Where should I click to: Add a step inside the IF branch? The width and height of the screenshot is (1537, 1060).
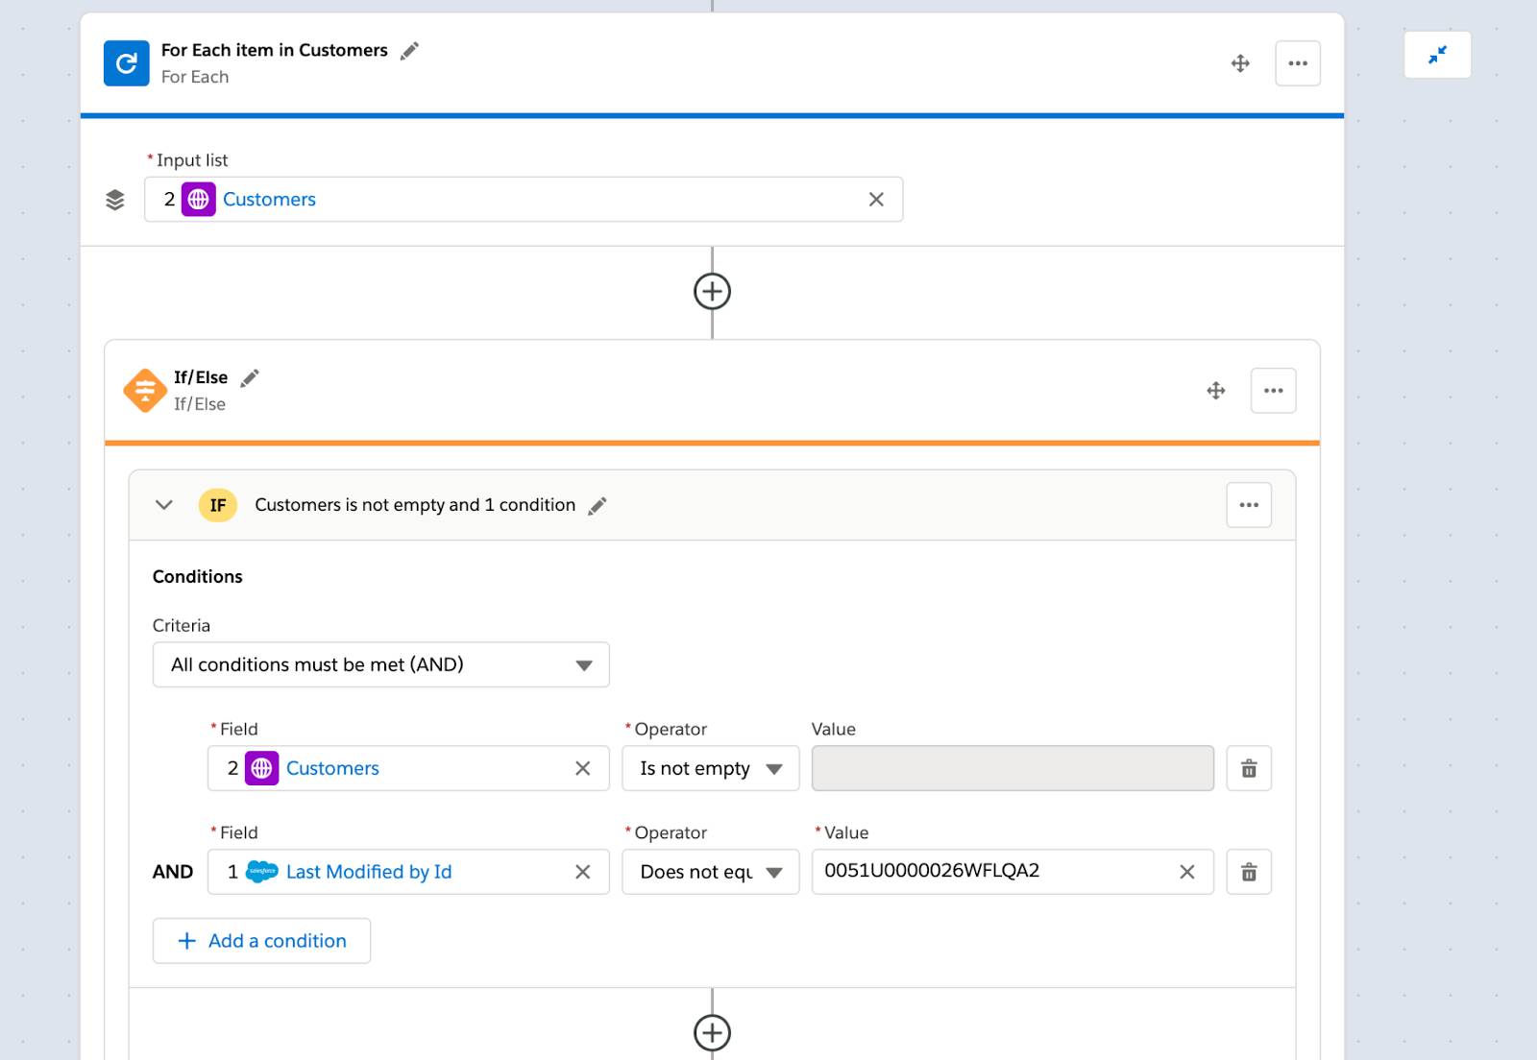[x=712, y=1033]
